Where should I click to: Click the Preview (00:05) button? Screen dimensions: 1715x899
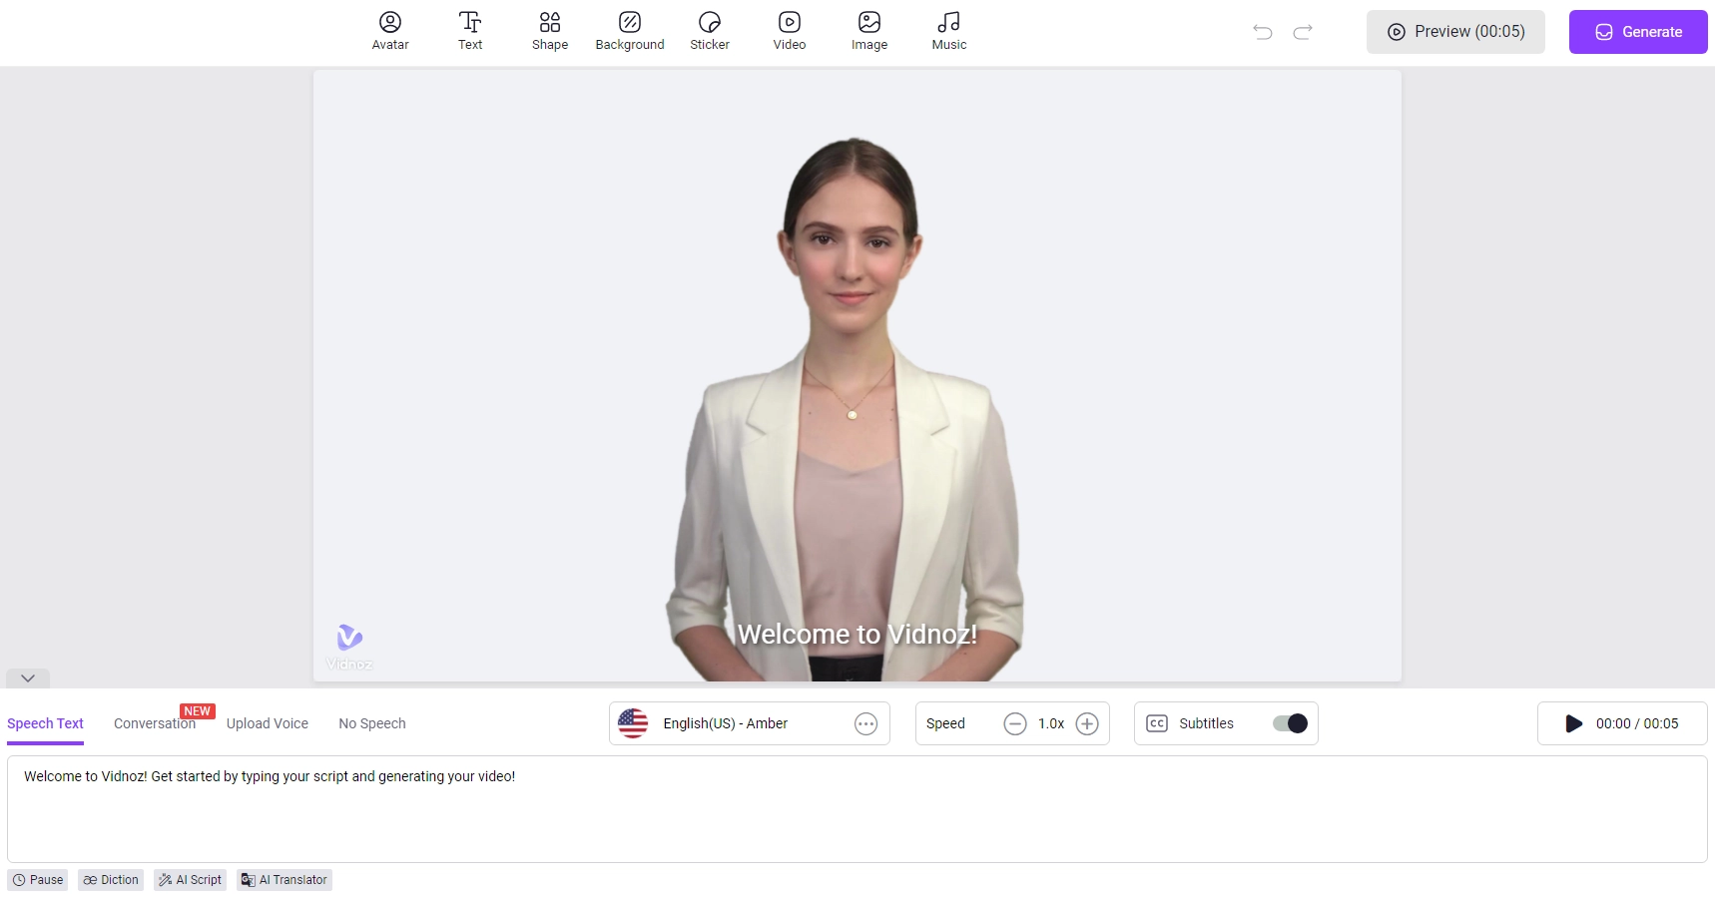click(1454, 32)
